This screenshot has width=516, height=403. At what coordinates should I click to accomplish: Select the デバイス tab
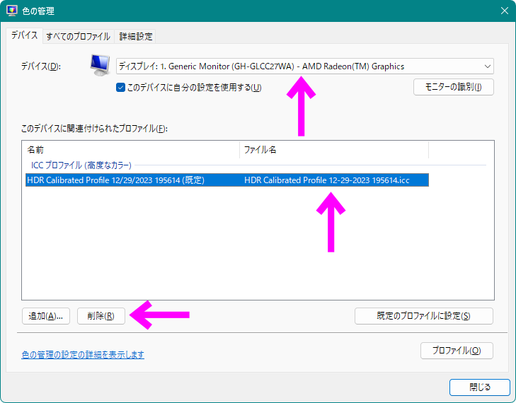(x=24, y=35)
